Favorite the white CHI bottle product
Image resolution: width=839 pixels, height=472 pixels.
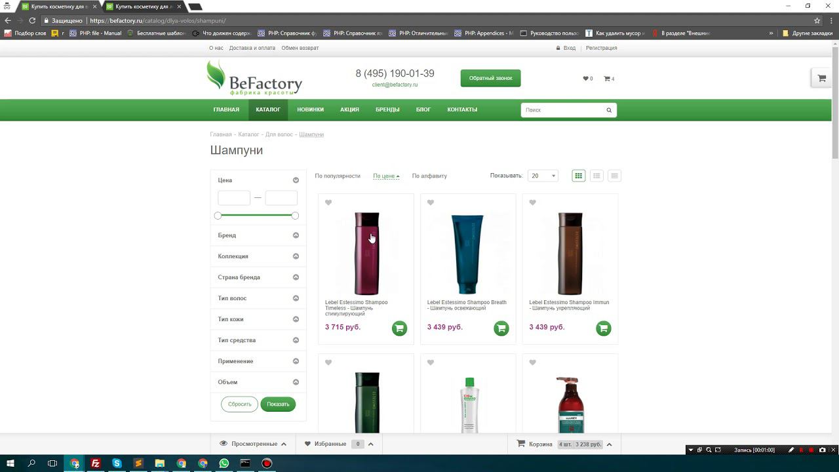(431, 363)
